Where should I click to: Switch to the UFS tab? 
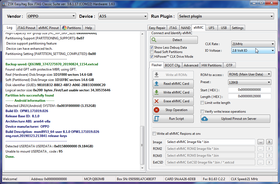click(211, 28)
